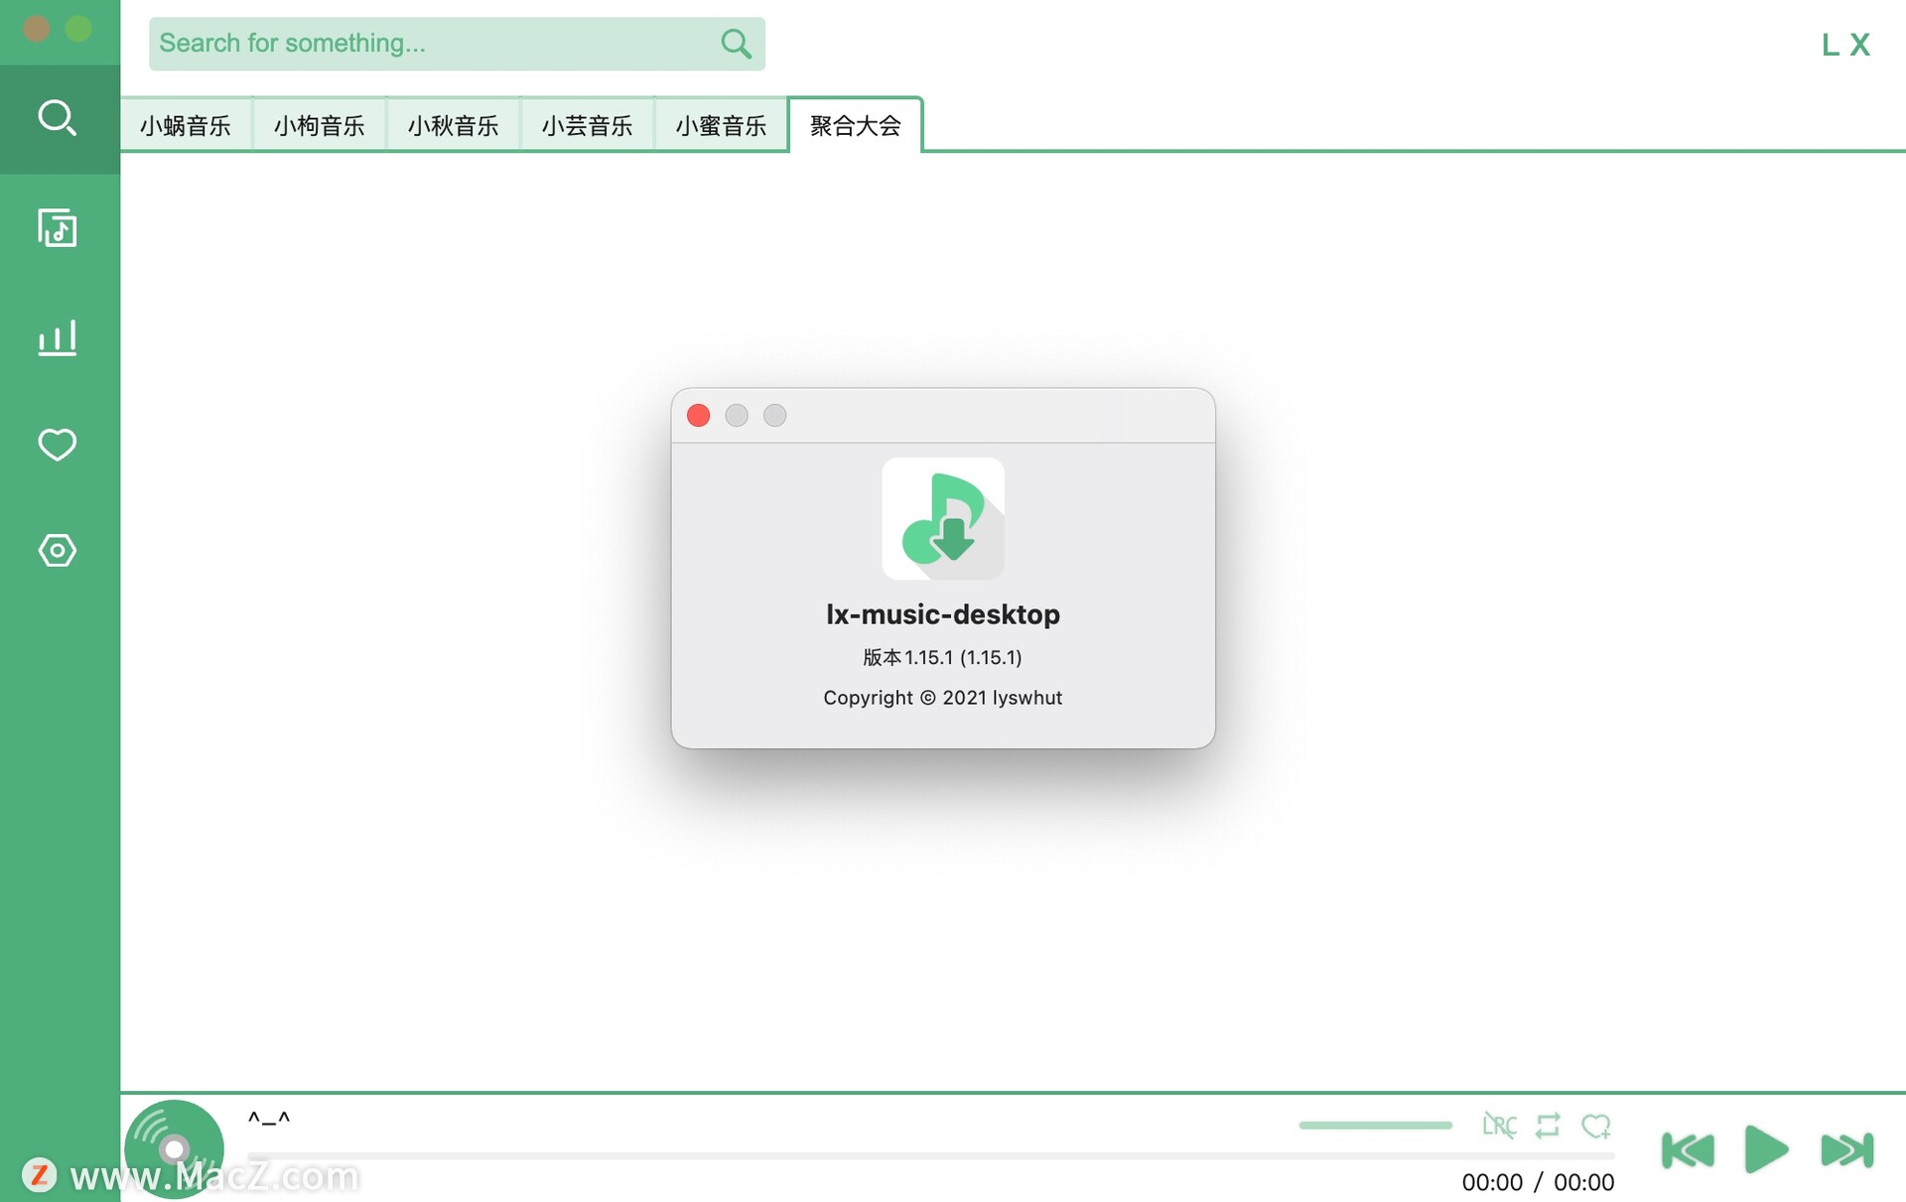This screenshot has height=1202, width=1906.
Task: Switch to 小秋音乐 tab
Action: (x=454, y=125)
